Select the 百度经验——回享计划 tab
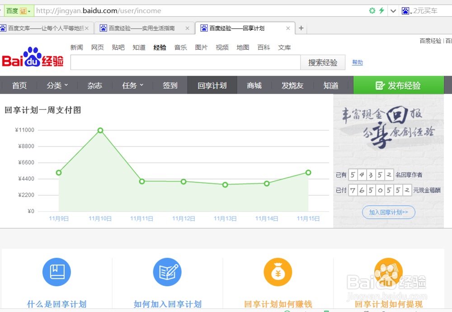The width and height of the screenshot is (452, 312). [245, 28]
